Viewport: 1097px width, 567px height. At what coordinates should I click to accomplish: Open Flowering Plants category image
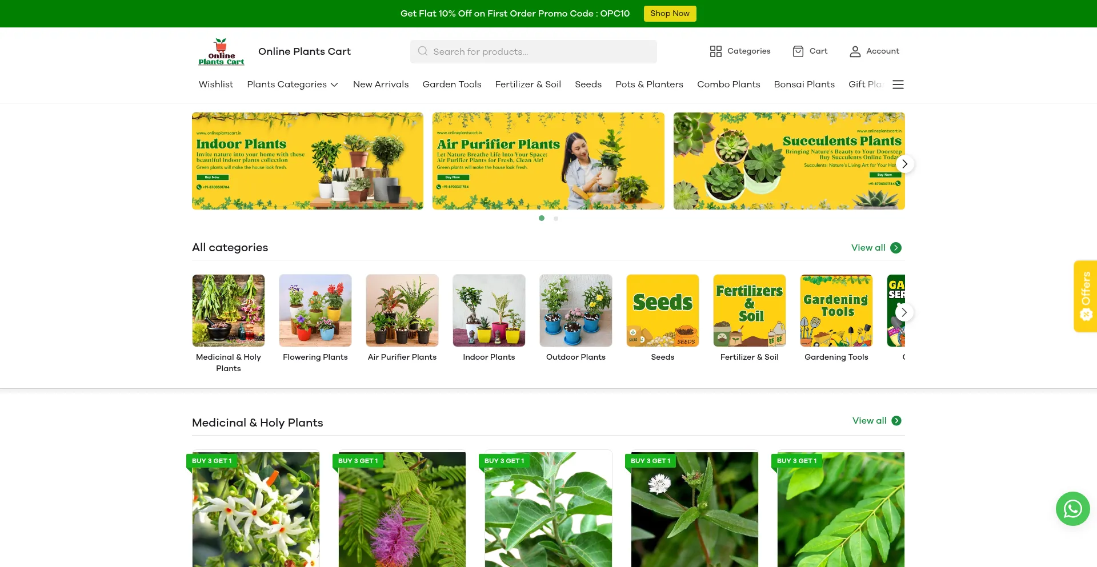[x=315, y=311]
